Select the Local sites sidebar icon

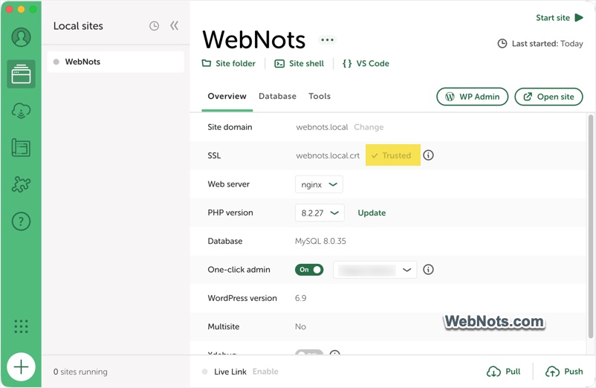click(x=21, y=74)
